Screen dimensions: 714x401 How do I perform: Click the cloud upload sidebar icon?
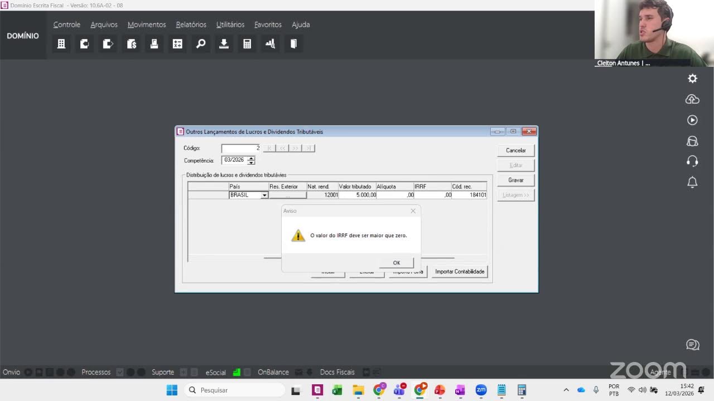point(692,99)
